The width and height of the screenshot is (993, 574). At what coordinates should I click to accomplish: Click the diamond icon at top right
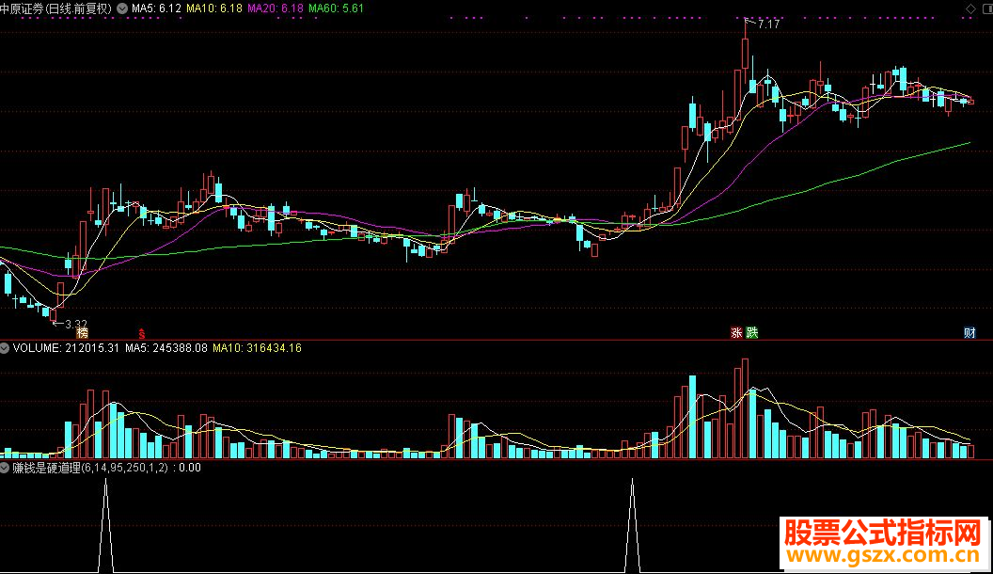(970, 8)
